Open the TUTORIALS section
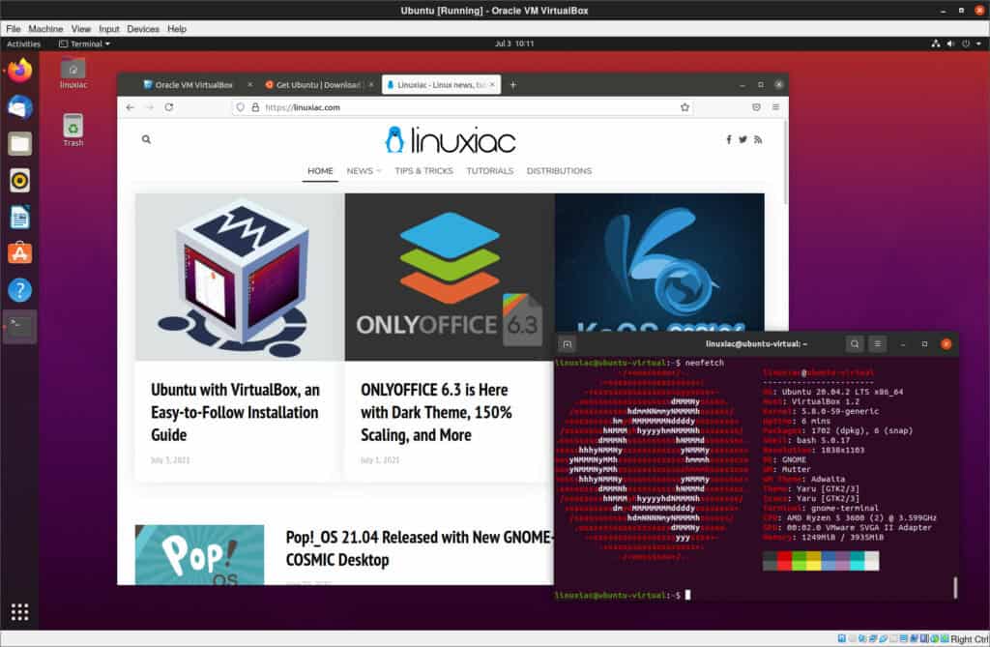The image size is (990, 647). (490, 171)
